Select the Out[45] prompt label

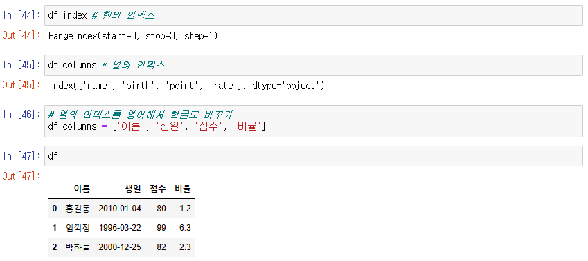tap(21, 85)
